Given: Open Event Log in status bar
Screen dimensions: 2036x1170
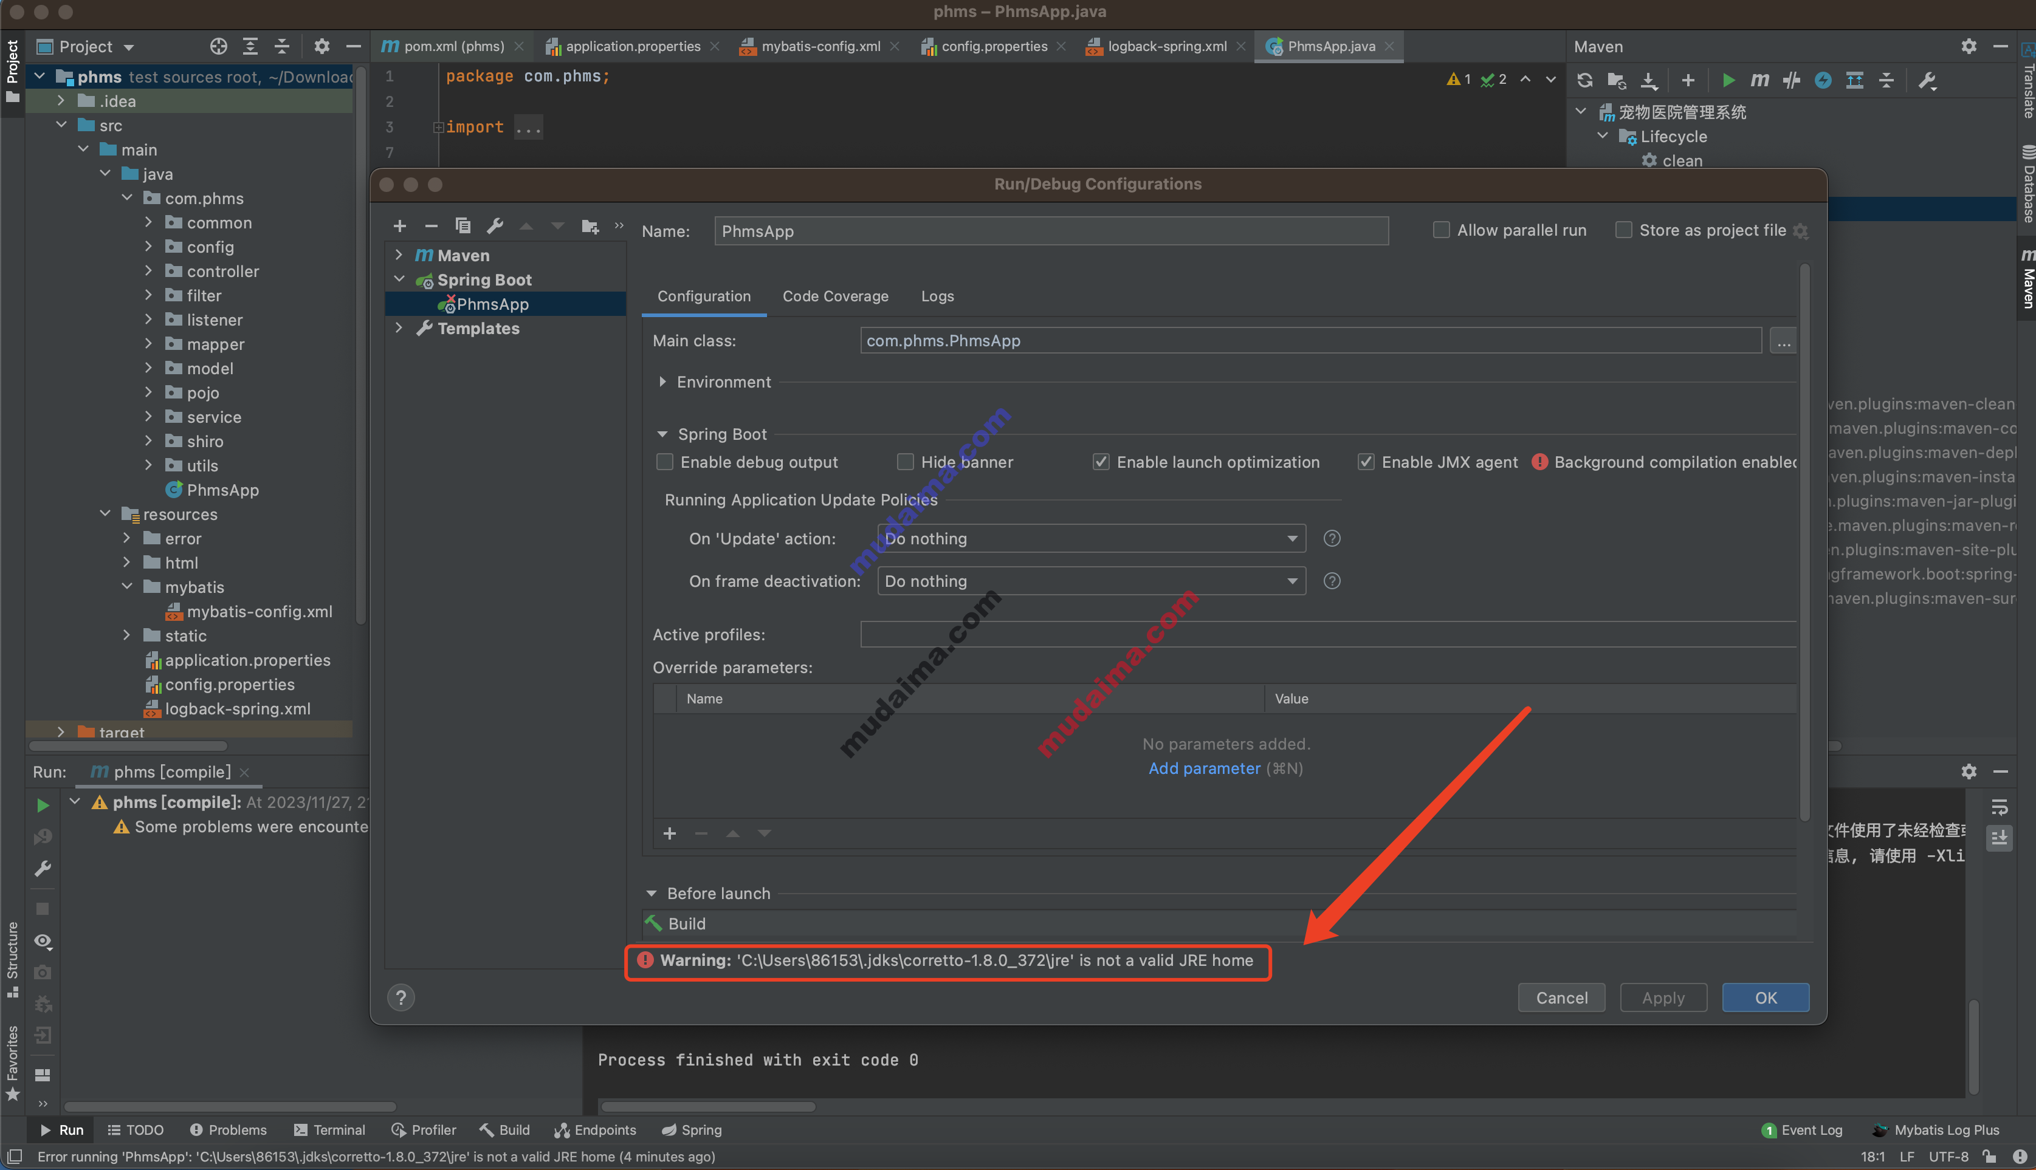Looking at the screenshot, I should 1802,1130.
